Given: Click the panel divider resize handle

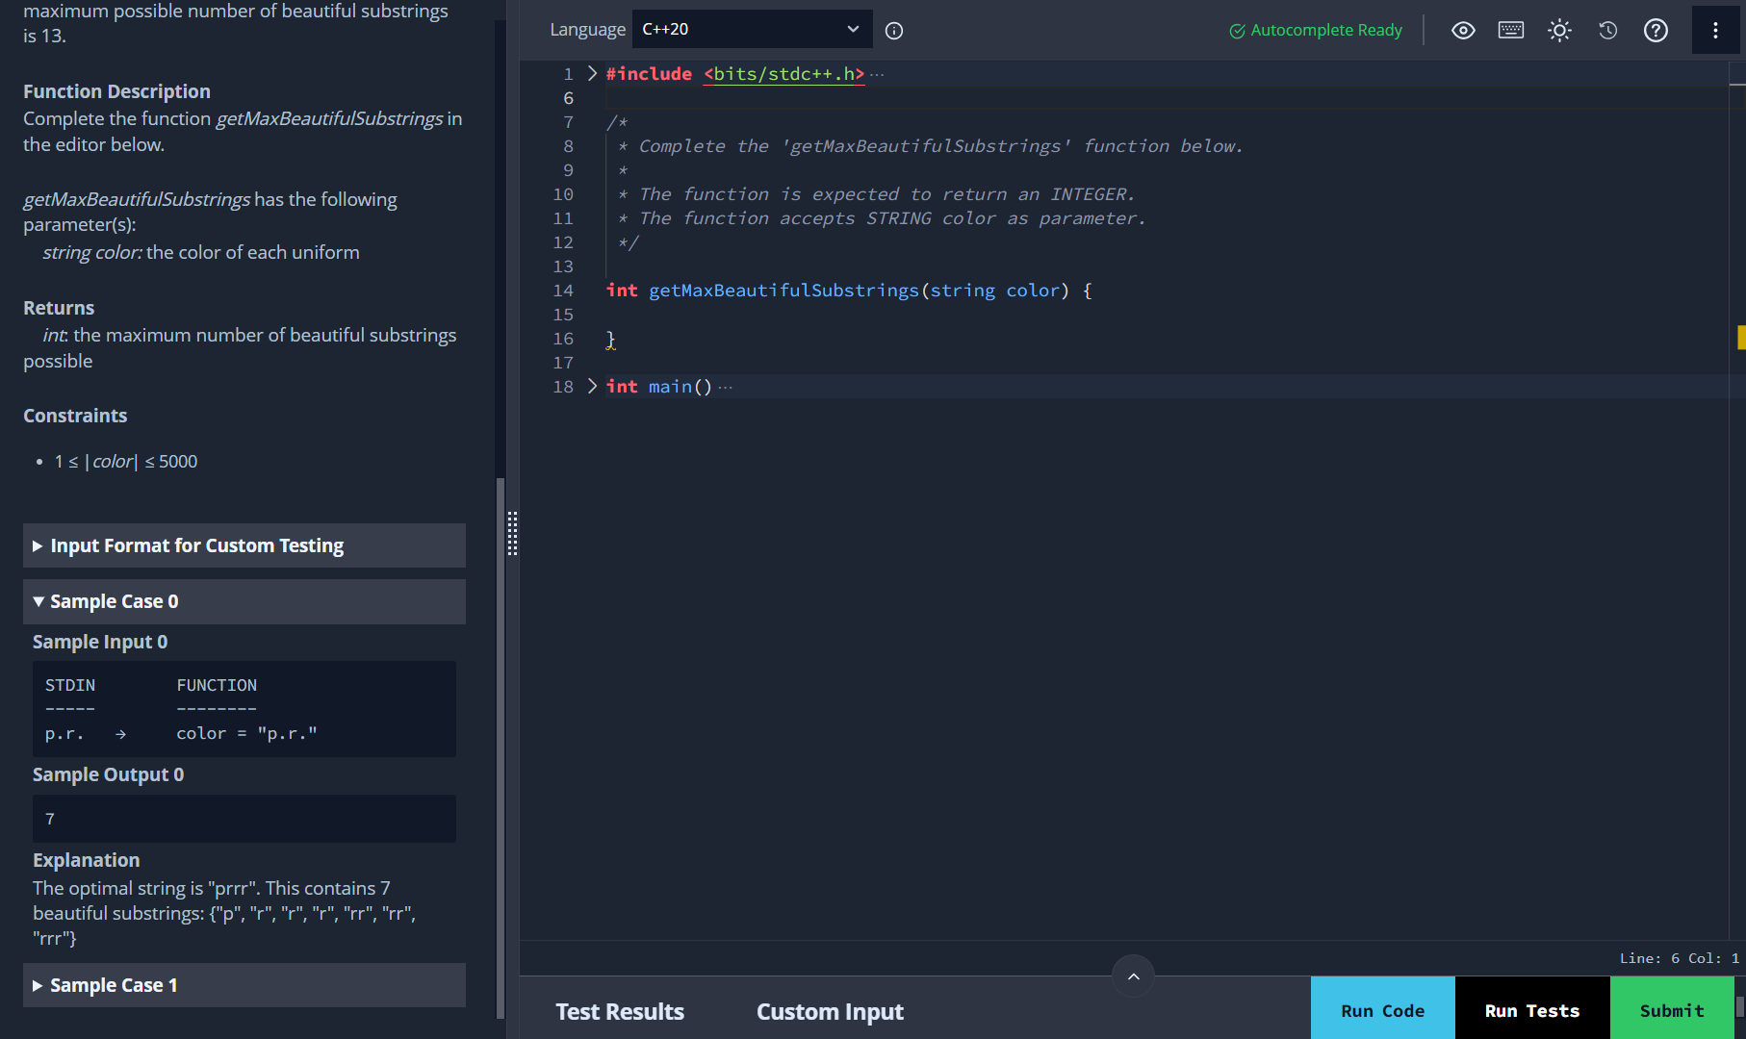Looking at the screenshot, I should click(513, 533).
